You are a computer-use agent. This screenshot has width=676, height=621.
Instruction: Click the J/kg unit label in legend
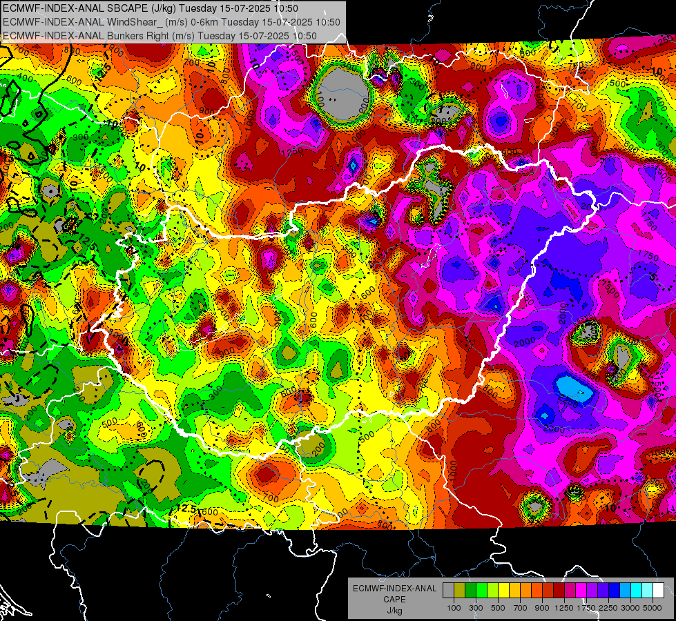pos(394,611)
